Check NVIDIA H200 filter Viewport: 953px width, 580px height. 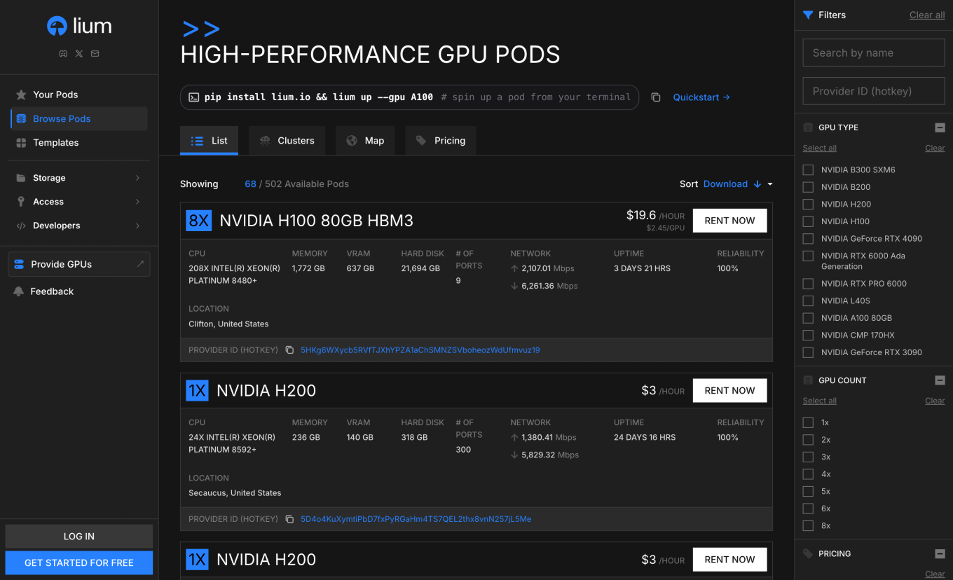point(808,204)
